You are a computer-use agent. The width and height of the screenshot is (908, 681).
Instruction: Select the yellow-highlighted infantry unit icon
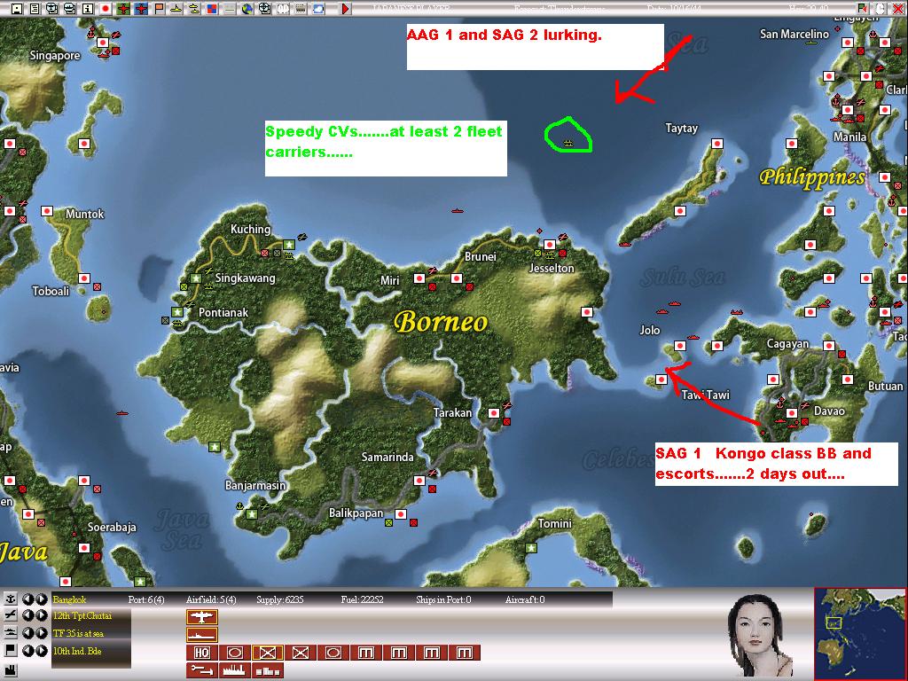[267, 653]
